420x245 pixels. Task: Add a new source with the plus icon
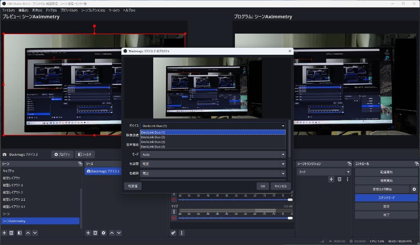88,233
